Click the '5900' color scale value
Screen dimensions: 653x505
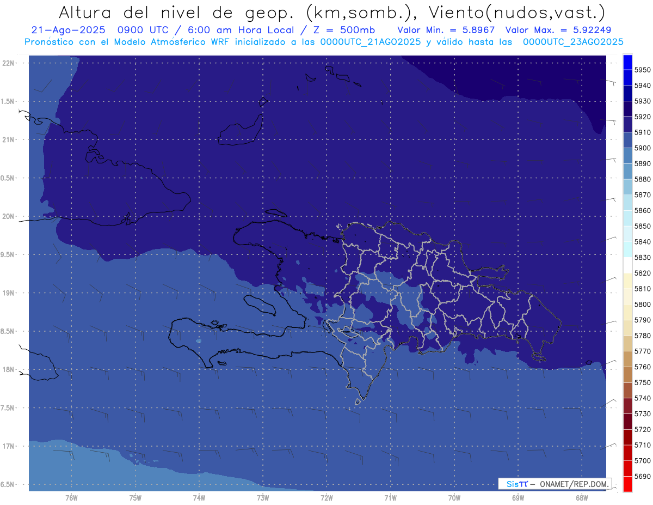643,148
